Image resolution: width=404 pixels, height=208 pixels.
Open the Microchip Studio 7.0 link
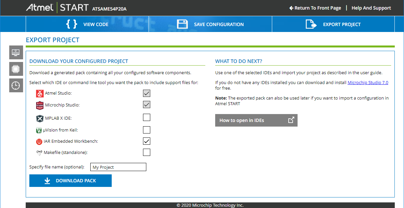(x=368, y=83)
